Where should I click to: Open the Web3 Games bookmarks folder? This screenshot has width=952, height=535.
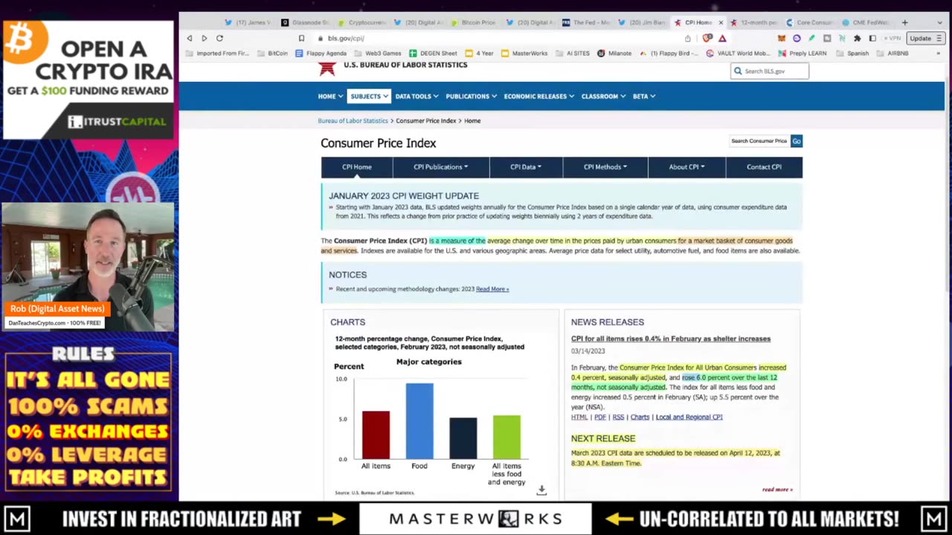click(378, 53)
